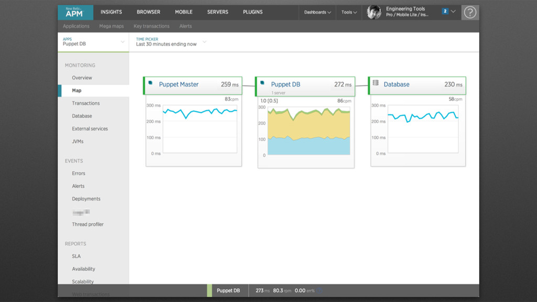Click the Engineering Tools account name
537x302 pixels.
[x=405, y=9]
